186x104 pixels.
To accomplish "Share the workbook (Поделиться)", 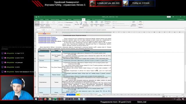I will (181, 19).
